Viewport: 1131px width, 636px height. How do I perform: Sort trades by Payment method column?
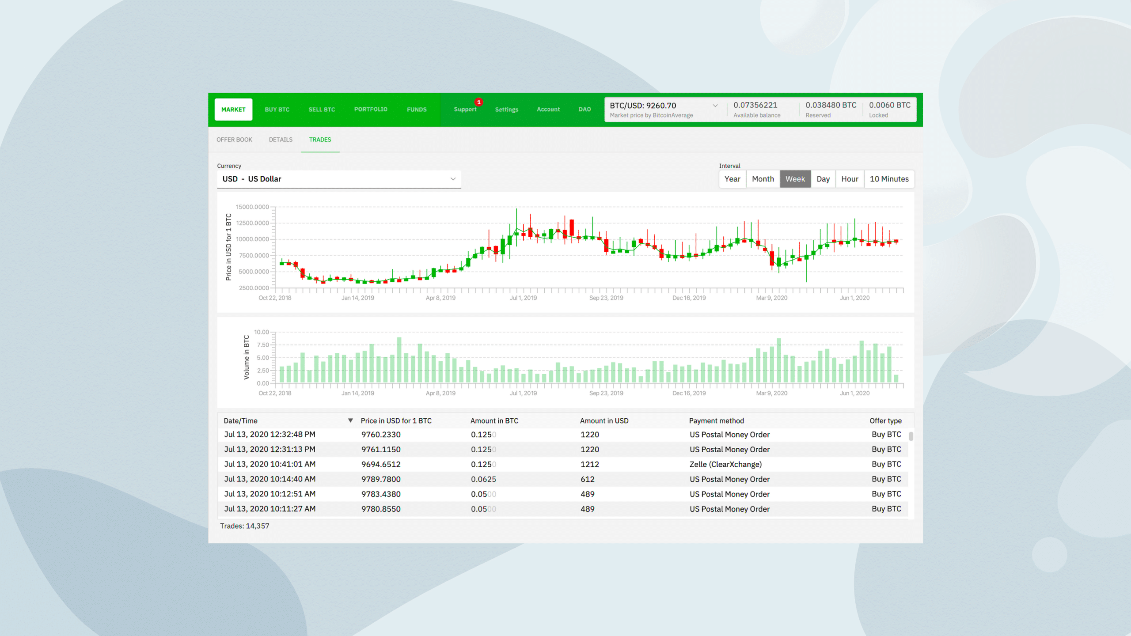click(716, 421)
